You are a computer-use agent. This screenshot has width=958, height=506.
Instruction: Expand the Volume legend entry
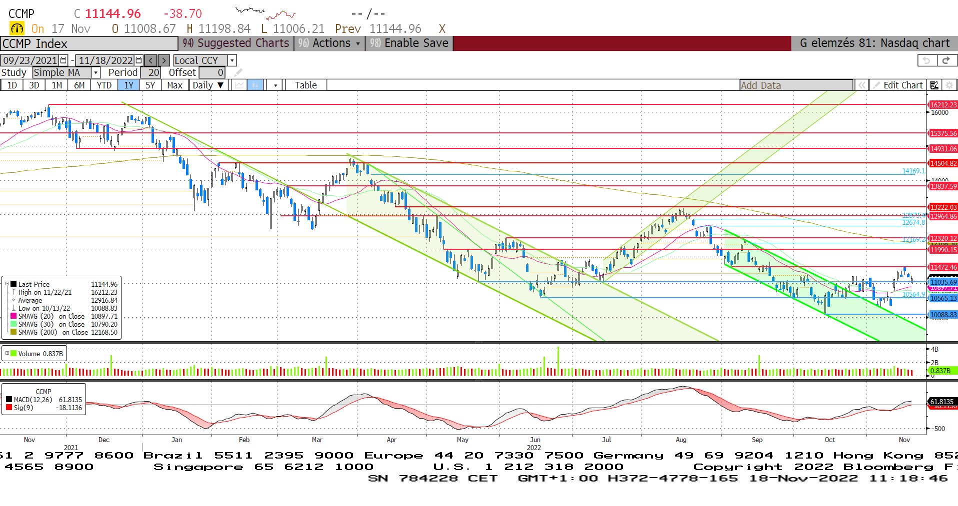coord(7,354)
